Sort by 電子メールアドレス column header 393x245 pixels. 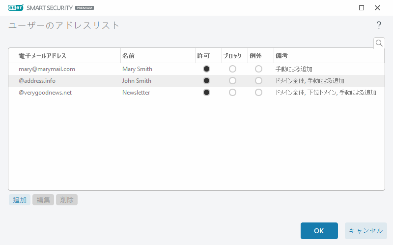click(x=42, y=56)
